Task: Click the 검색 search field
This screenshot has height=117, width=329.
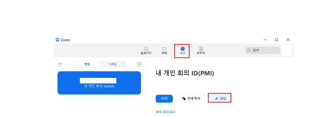Action: tap(263, 50)
